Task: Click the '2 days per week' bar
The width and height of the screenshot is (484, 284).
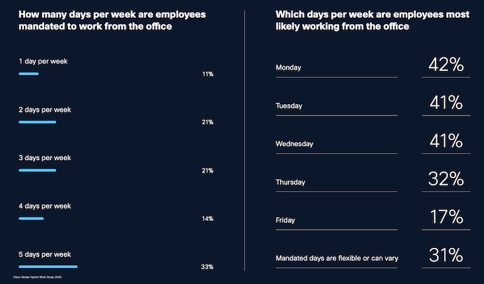Action: click(x=37, y=122)
